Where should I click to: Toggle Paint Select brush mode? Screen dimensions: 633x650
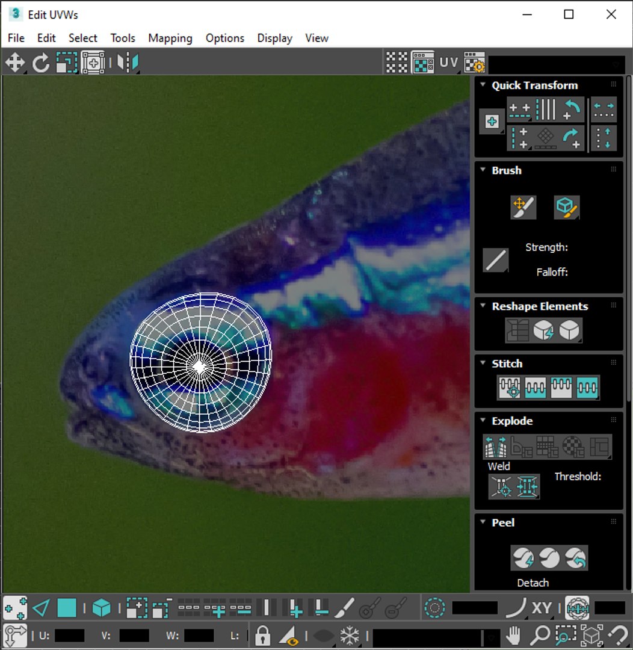344,608
